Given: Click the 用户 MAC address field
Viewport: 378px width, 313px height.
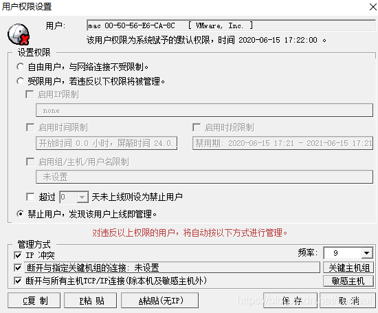Looking at the screenshot, I should [x=231, y=25].
